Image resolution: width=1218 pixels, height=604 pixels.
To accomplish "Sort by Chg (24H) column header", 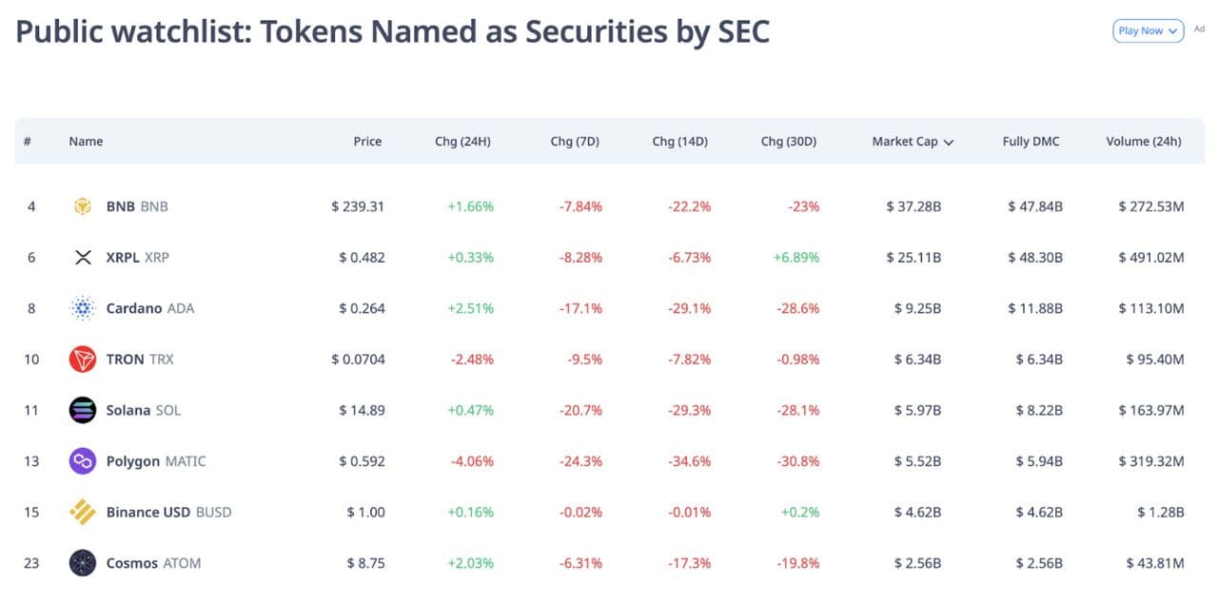I will click(x=462, y=142).
